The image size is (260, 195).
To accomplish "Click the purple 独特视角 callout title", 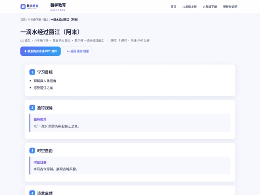I will click(x=40, y=119).
